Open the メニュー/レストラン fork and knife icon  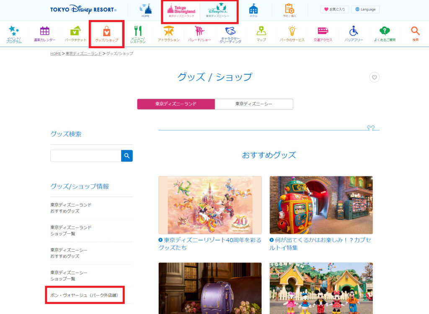click(x=137, y=34)
